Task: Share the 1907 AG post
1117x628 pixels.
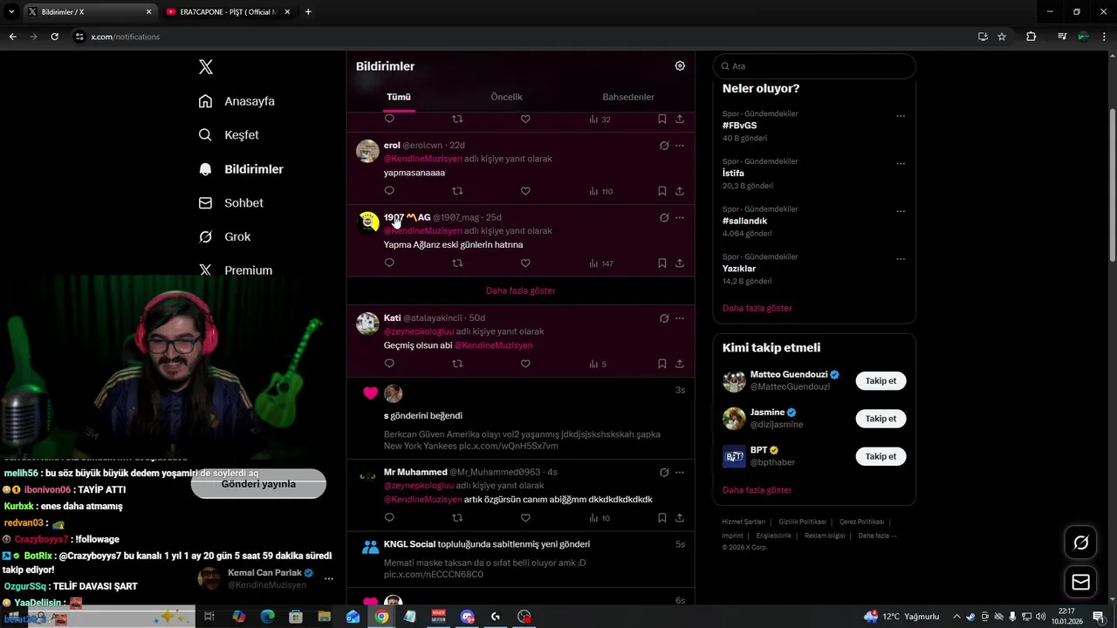Action: pos(680,263)
